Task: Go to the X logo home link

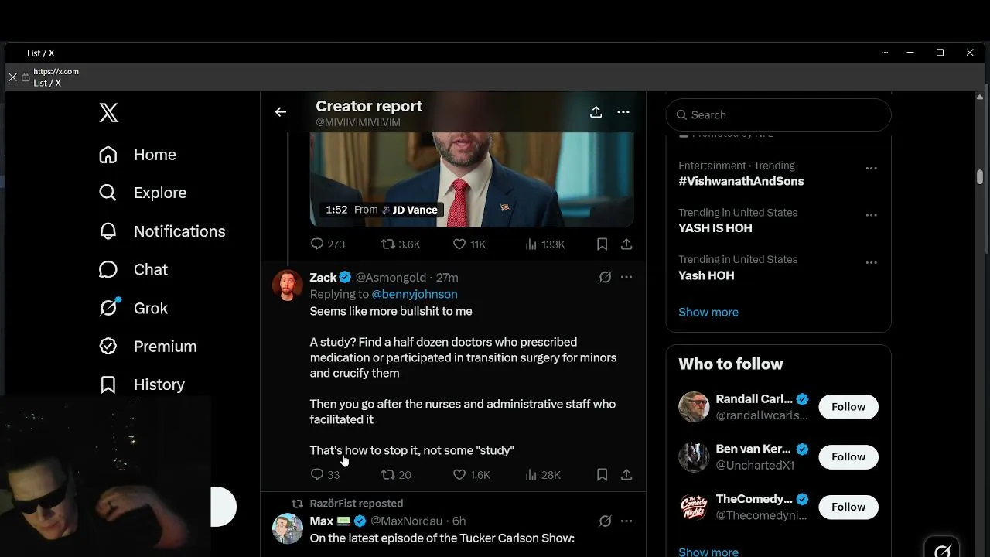Action: pos(108,113)
